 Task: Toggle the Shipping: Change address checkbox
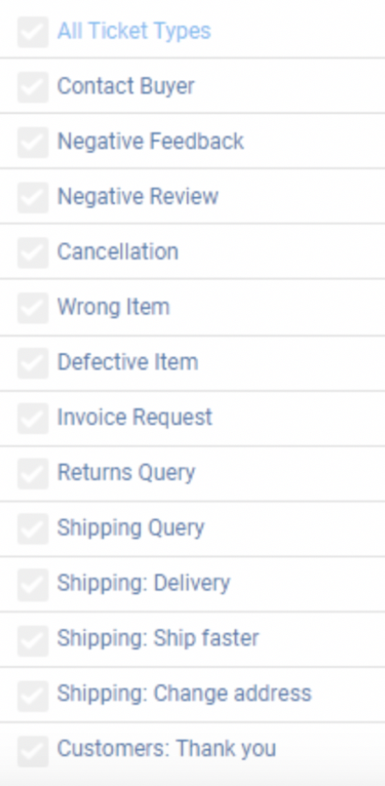(x=33, y=696)
